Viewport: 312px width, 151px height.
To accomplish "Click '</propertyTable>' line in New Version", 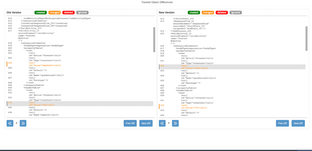I will (x=186, y=88).
